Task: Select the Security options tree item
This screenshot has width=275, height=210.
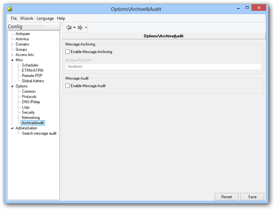Action: [x=28, y=112]
